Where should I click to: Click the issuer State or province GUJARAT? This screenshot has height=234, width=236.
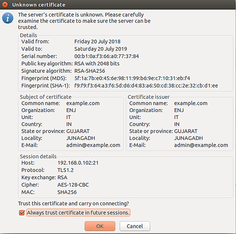186,131
